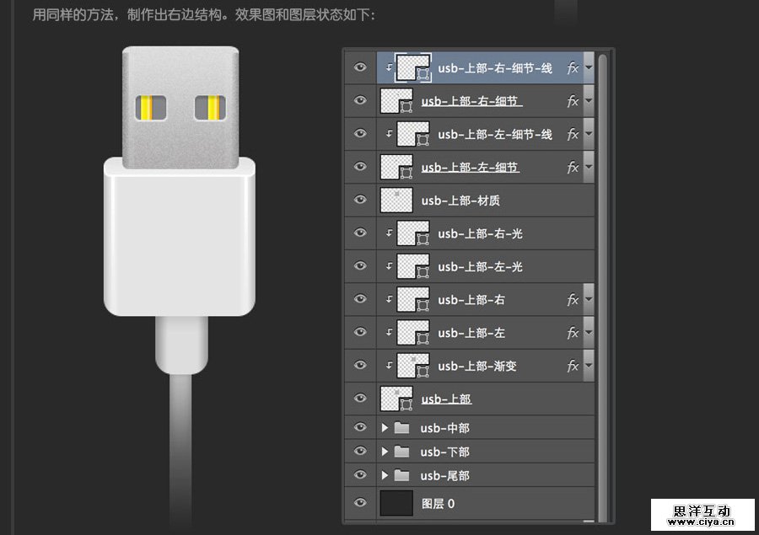This screenshot has width=759, height=535.
Task: Expand the usb-中部 group
Action: point(385,427)
